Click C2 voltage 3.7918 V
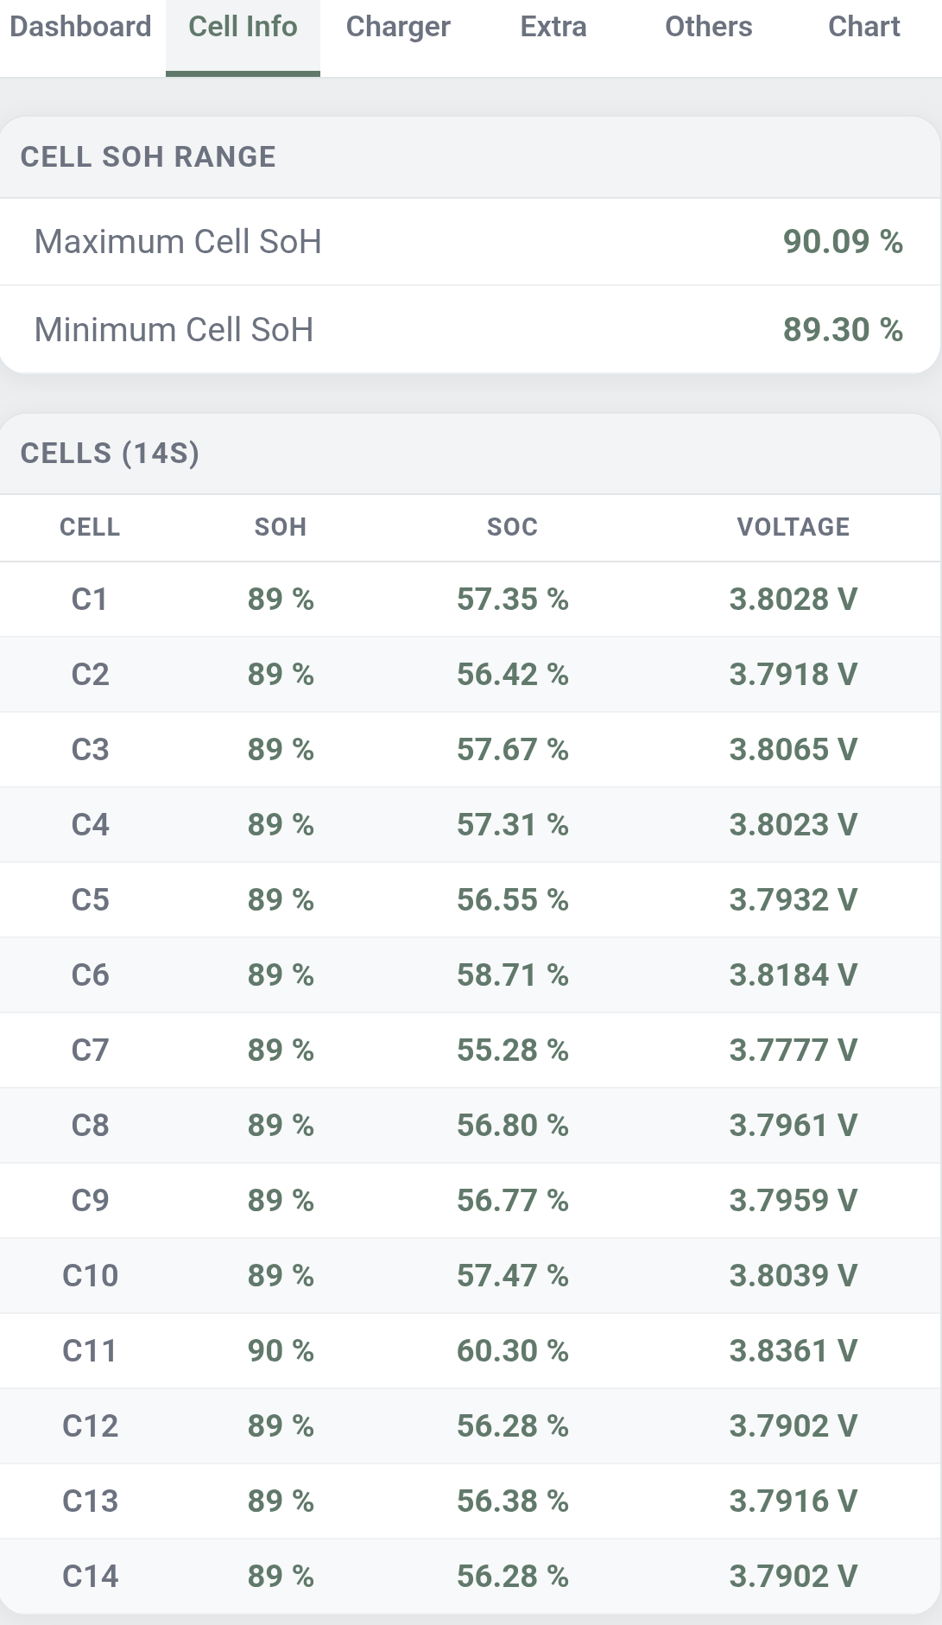 [x=793, y=675]
